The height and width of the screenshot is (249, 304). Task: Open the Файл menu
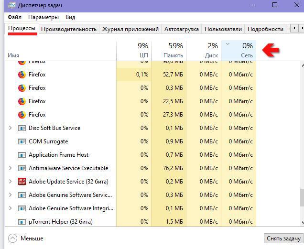coord(14,17)
